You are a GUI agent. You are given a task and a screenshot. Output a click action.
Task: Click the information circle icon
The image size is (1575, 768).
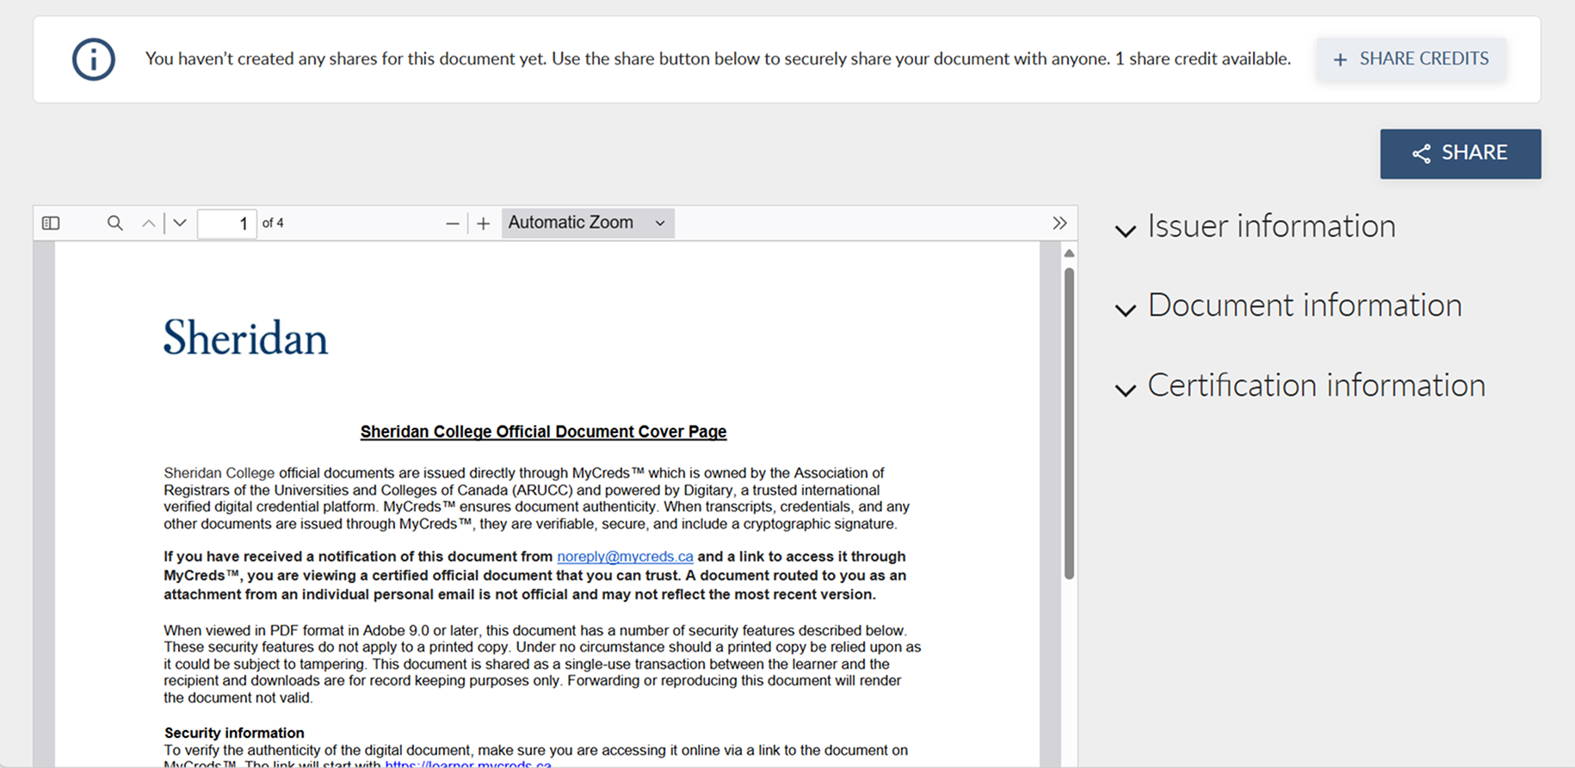tap(94, 59)
